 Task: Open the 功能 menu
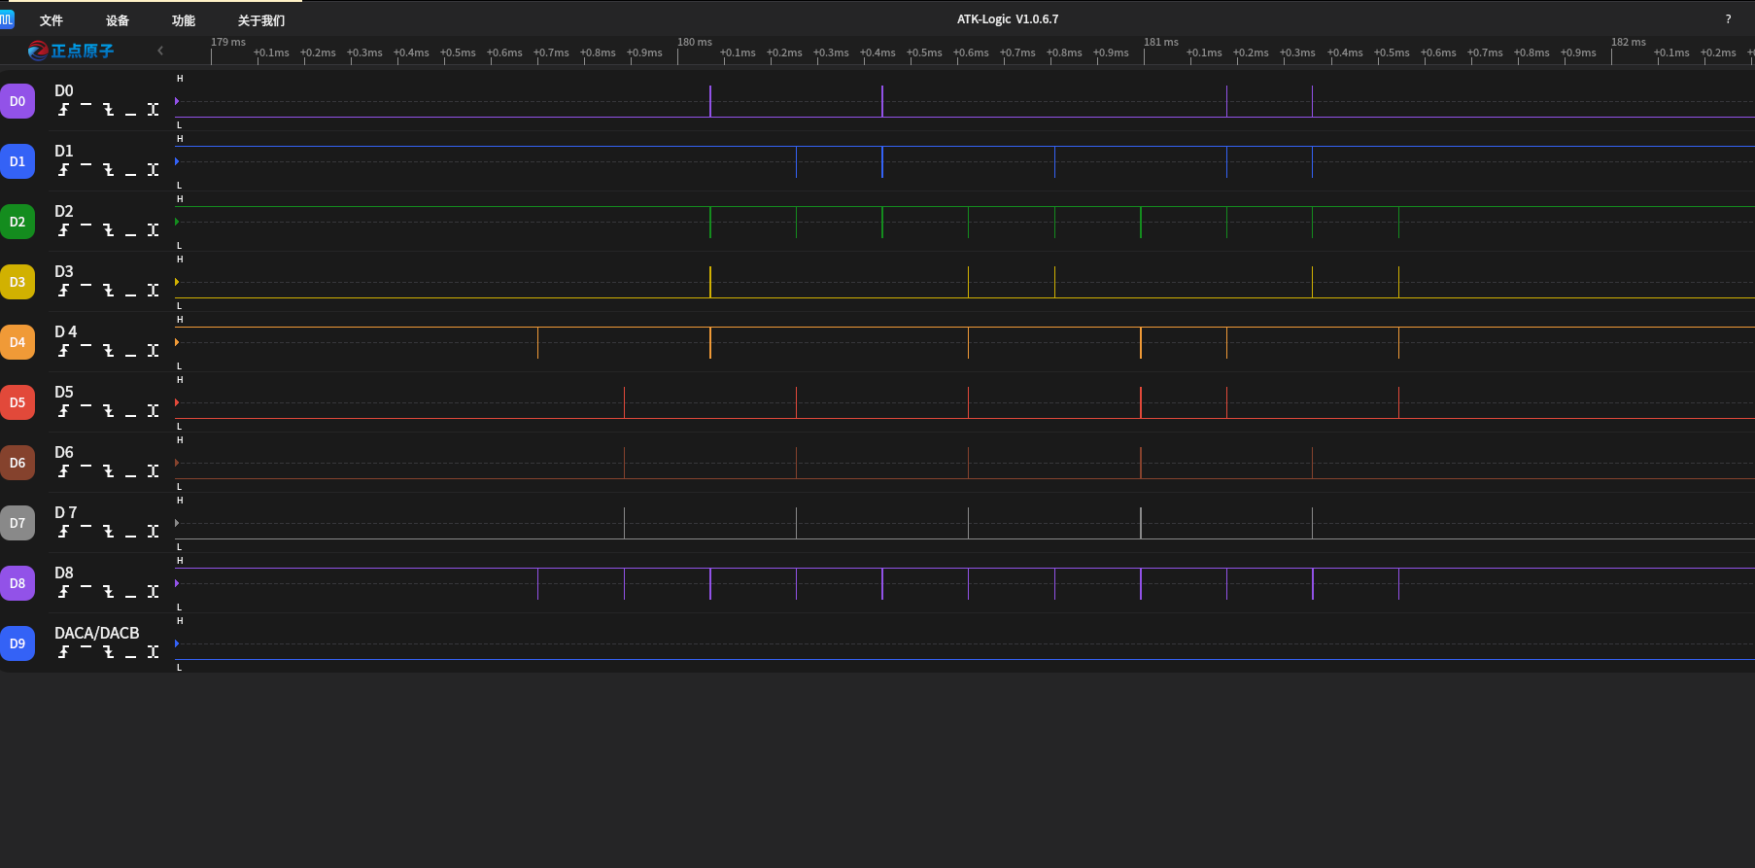coord(184,20)
